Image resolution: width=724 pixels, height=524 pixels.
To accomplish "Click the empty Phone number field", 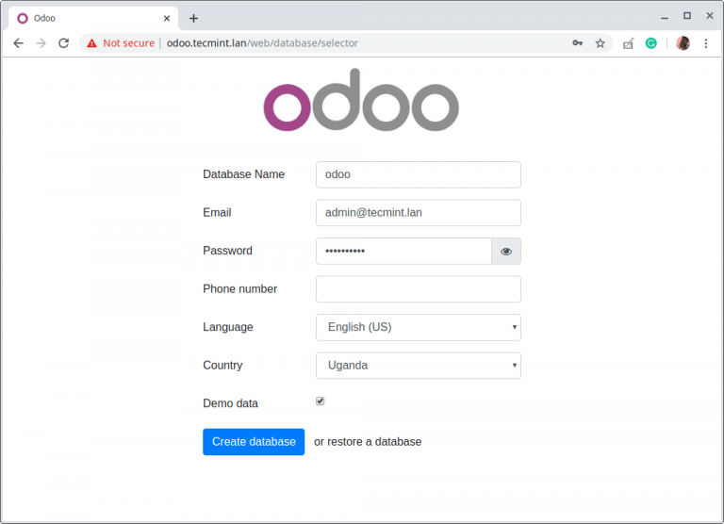I will pos(418,289).
